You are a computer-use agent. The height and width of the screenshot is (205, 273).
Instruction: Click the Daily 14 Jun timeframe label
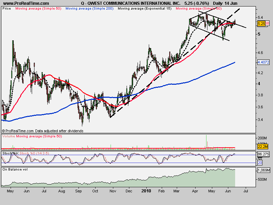(225, 3)
